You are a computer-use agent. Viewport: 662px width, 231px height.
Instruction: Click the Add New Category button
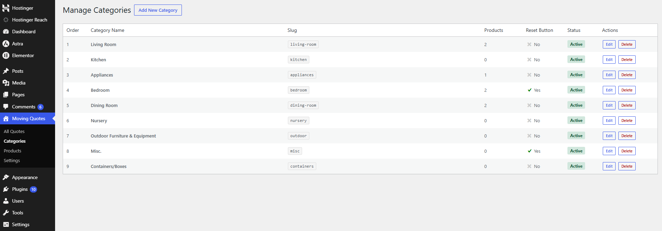158,10
